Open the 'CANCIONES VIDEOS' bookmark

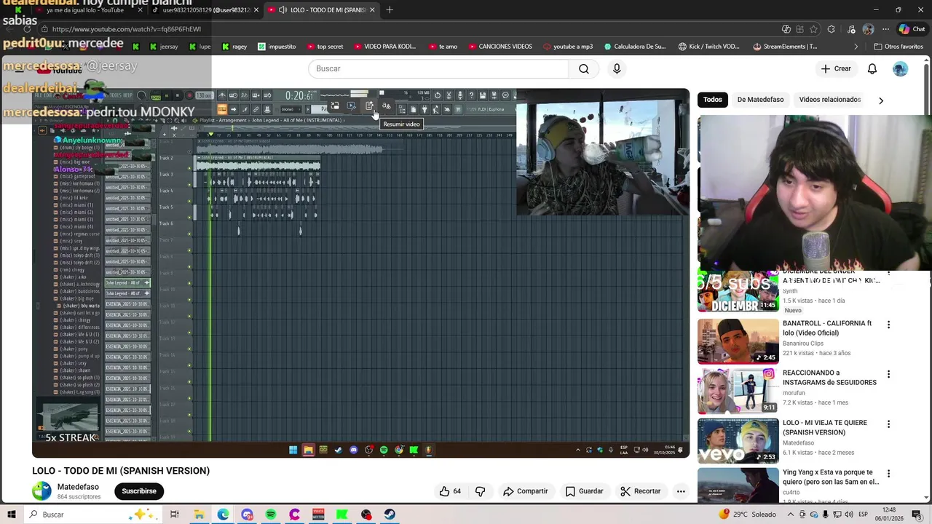[500, 47]
